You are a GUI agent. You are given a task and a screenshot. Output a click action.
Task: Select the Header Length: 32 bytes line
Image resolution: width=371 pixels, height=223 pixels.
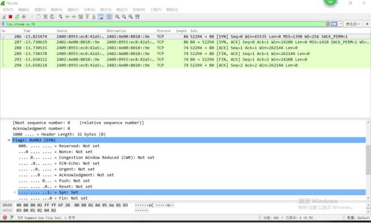59,134
